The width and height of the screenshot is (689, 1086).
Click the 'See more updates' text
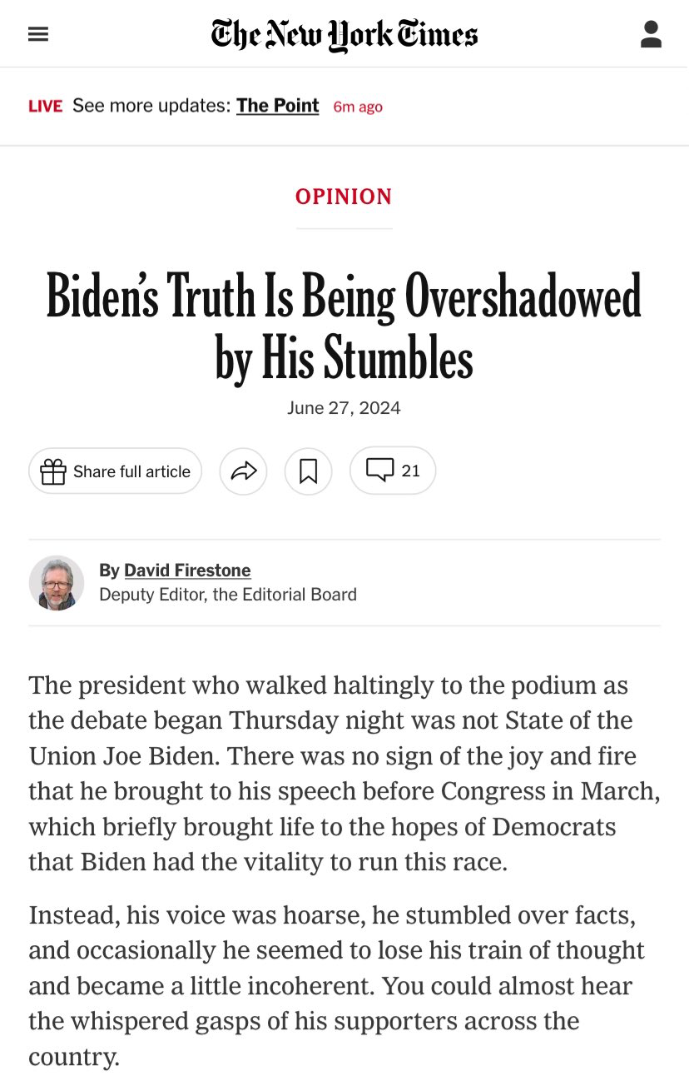point(151,106)
